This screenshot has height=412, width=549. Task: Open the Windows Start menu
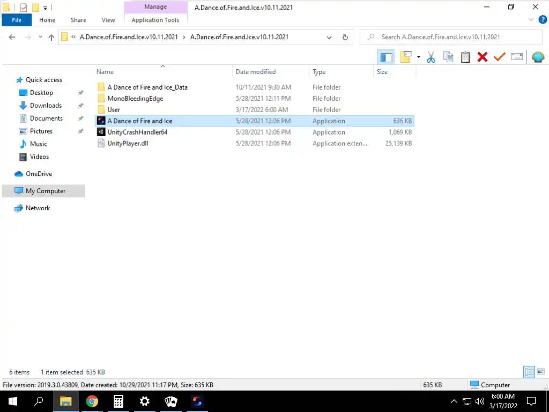coord(13,401)
